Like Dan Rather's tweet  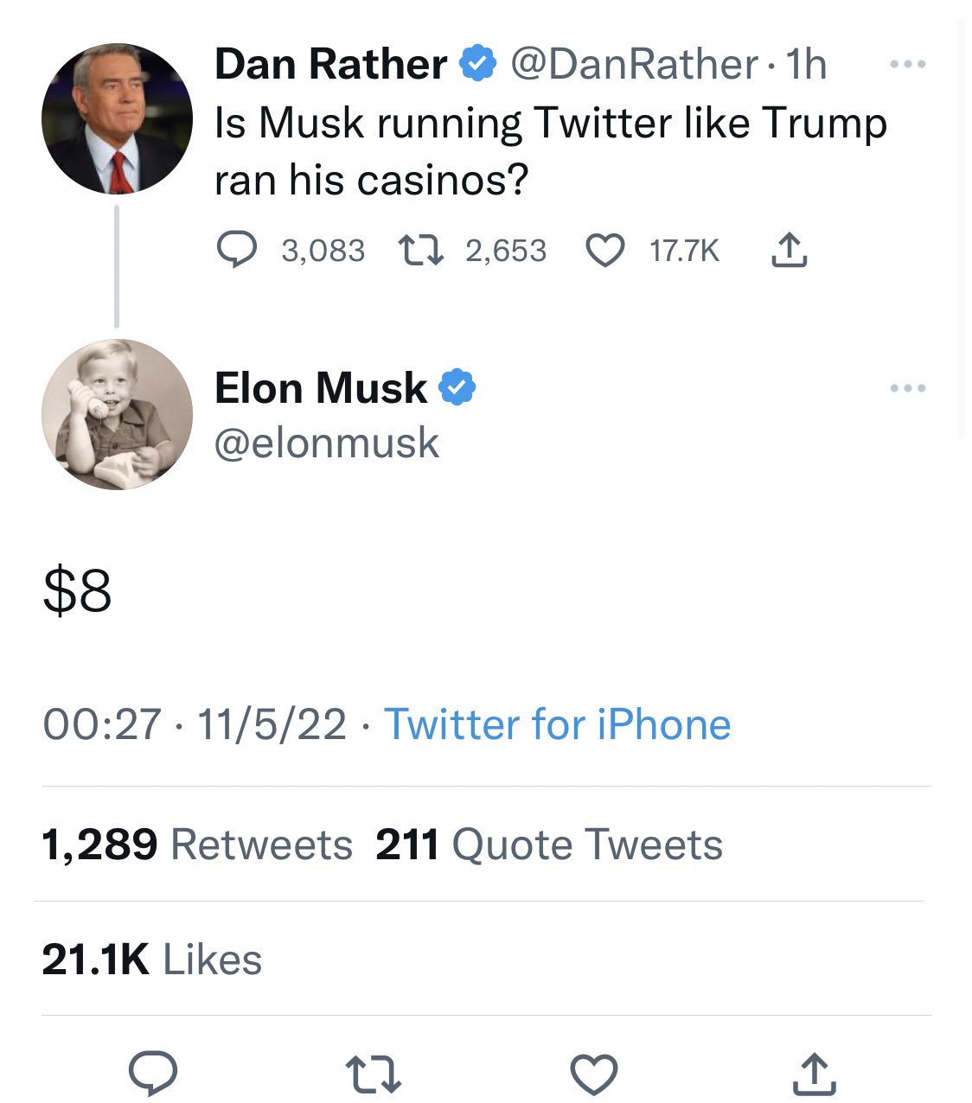[x=605, y=251]
